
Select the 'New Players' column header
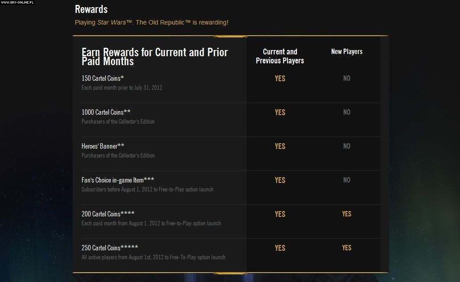[347, 52]
